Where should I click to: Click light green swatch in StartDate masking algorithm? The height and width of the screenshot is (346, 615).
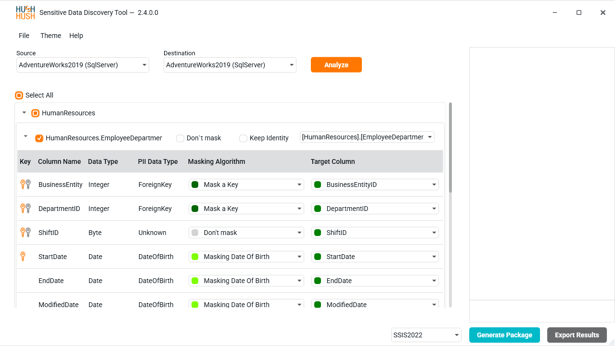(195, 257)
